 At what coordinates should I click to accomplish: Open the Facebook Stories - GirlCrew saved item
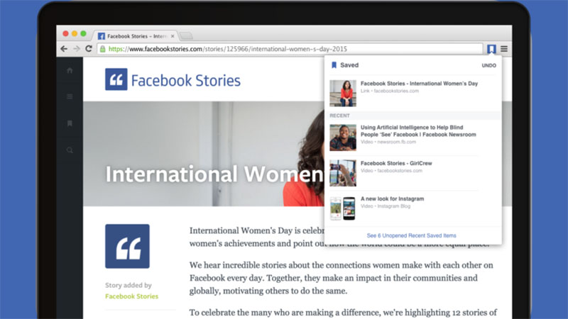point(413,173)
